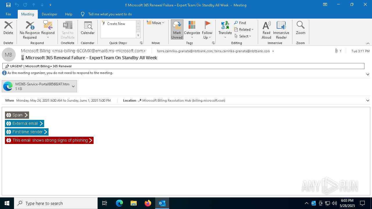Click the URGENT Microsoft Billing category bar
This screenshot has height=209, width=372.
pos(183,66)
